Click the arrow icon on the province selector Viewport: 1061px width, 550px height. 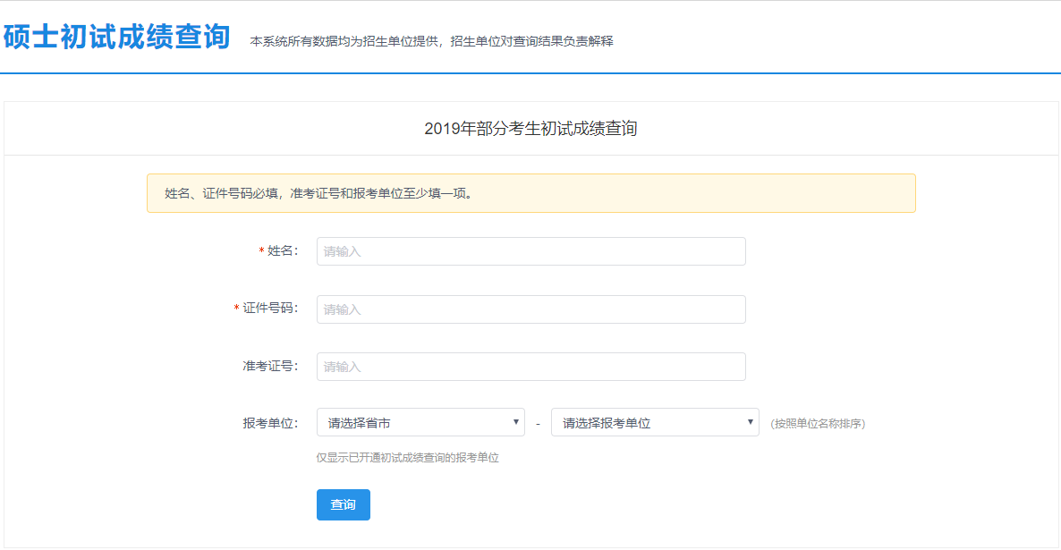[x=515, y=422]
